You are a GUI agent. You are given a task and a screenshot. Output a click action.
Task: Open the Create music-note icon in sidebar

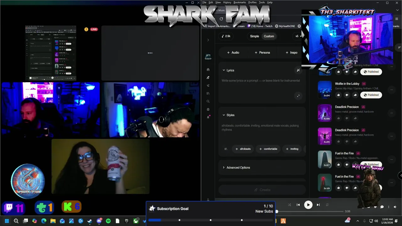click(x=208, y=78)
